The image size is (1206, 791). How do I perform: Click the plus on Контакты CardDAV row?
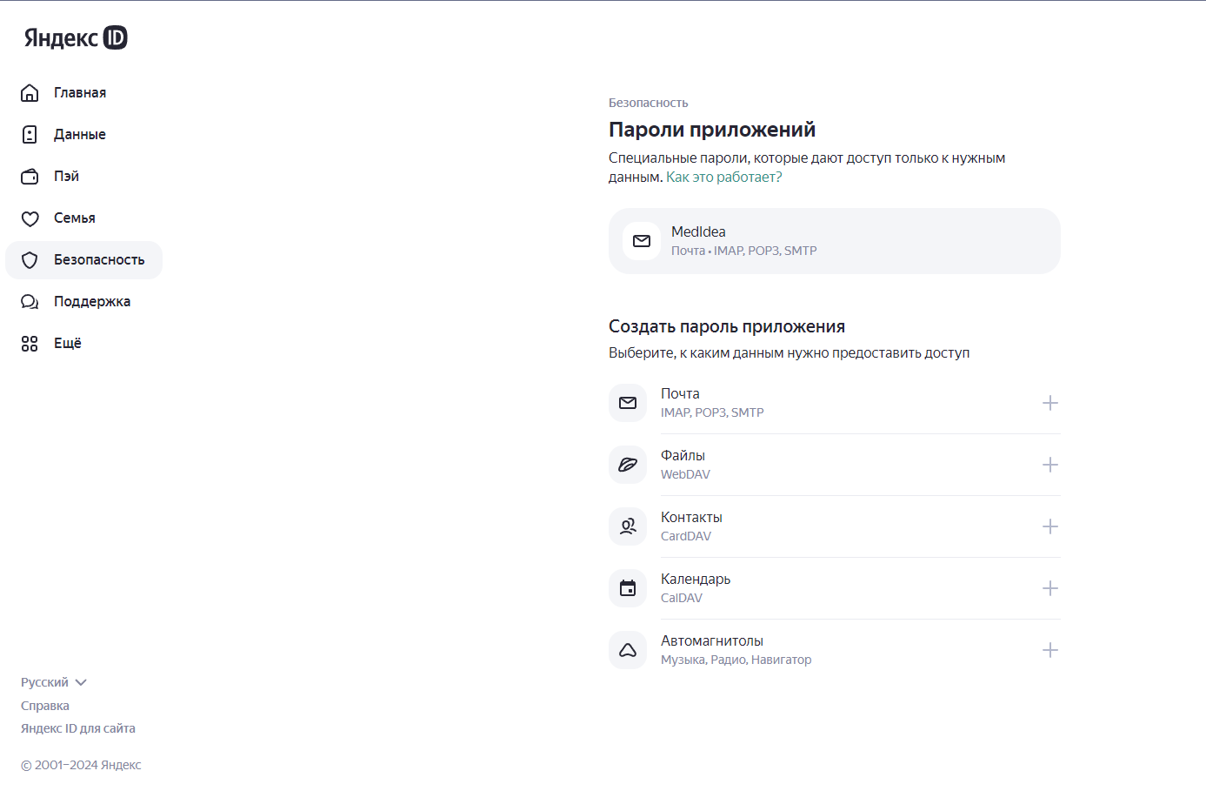1050,526
